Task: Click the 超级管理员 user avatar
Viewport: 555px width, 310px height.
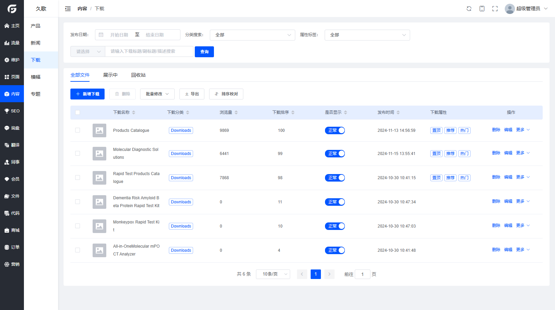Action: click(x=510, y=9)
